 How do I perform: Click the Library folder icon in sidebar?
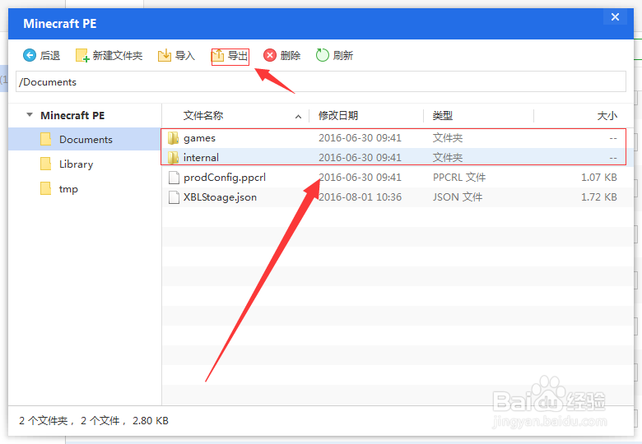(x=46, y=164)
